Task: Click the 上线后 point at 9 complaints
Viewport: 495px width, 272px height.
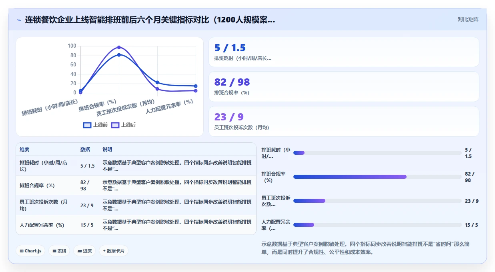Action: 157,89
